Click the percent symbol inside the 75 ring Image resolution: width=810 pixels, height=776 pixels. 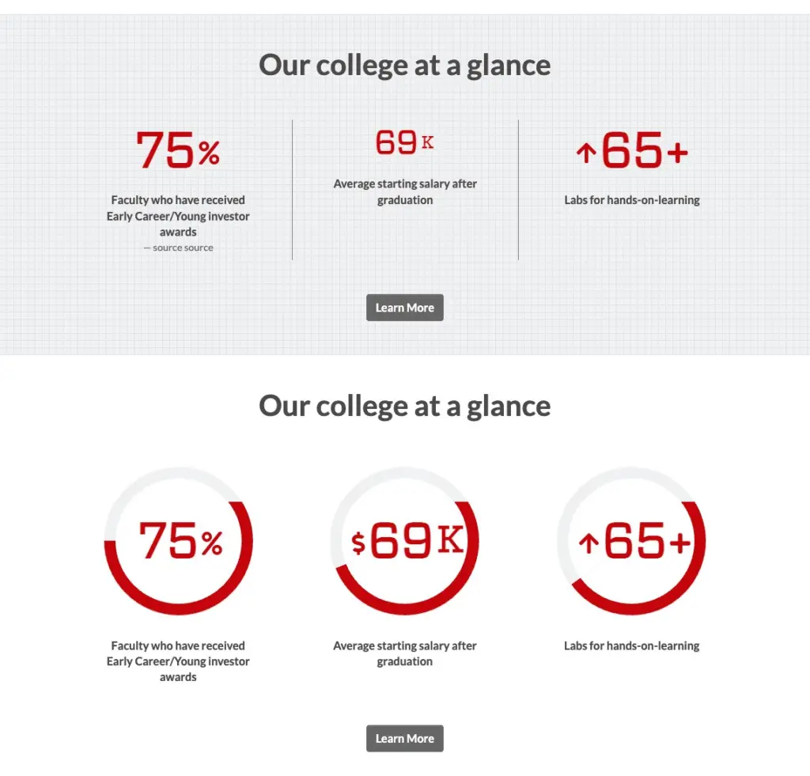[x=211, y=544]
